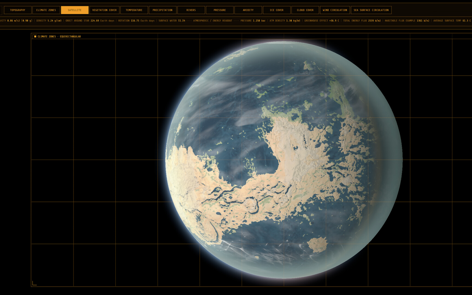
Task: Click the Average Surface Temp readout
Action: tap(452, 21)
